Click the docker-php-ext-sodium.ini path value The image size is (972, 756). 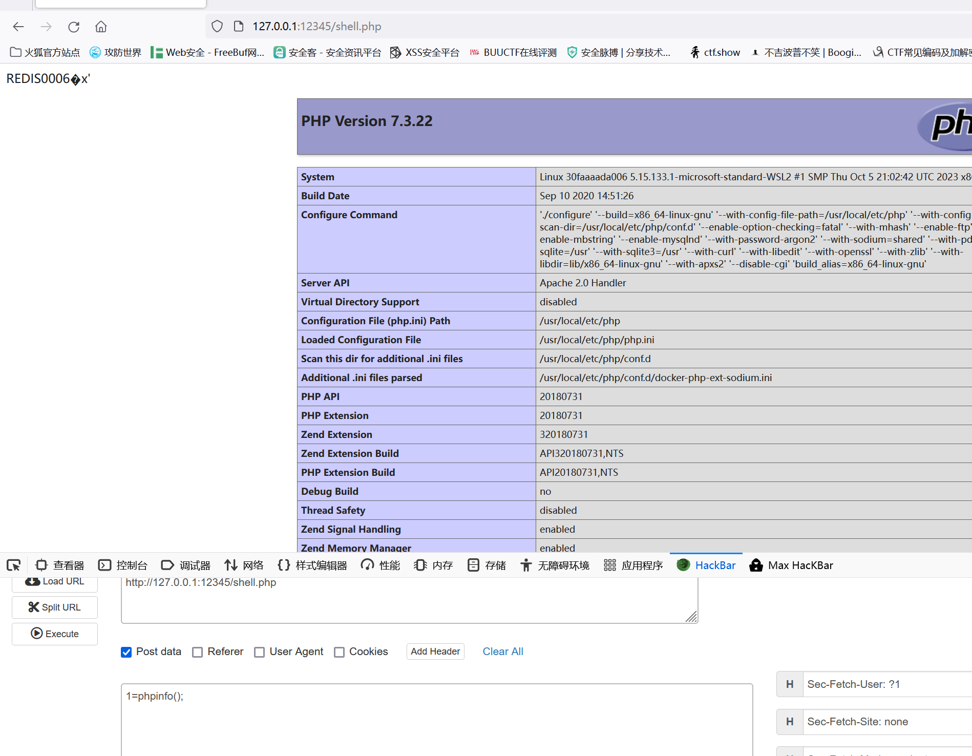pos(656,377)
